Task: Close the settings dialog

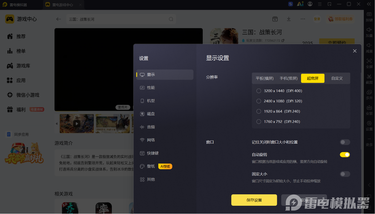Action: coord(355,51)
